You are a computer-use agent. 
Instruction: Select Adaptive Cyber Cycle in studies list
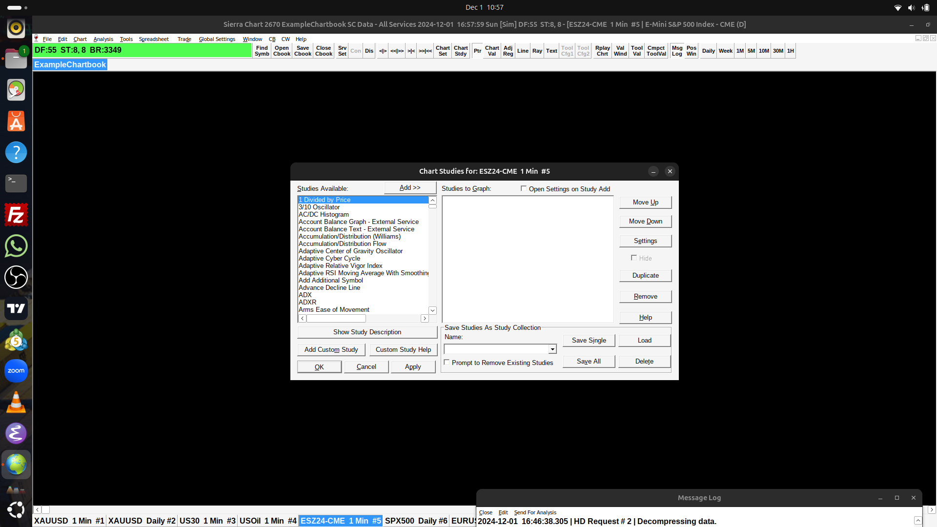pos(329,259)
